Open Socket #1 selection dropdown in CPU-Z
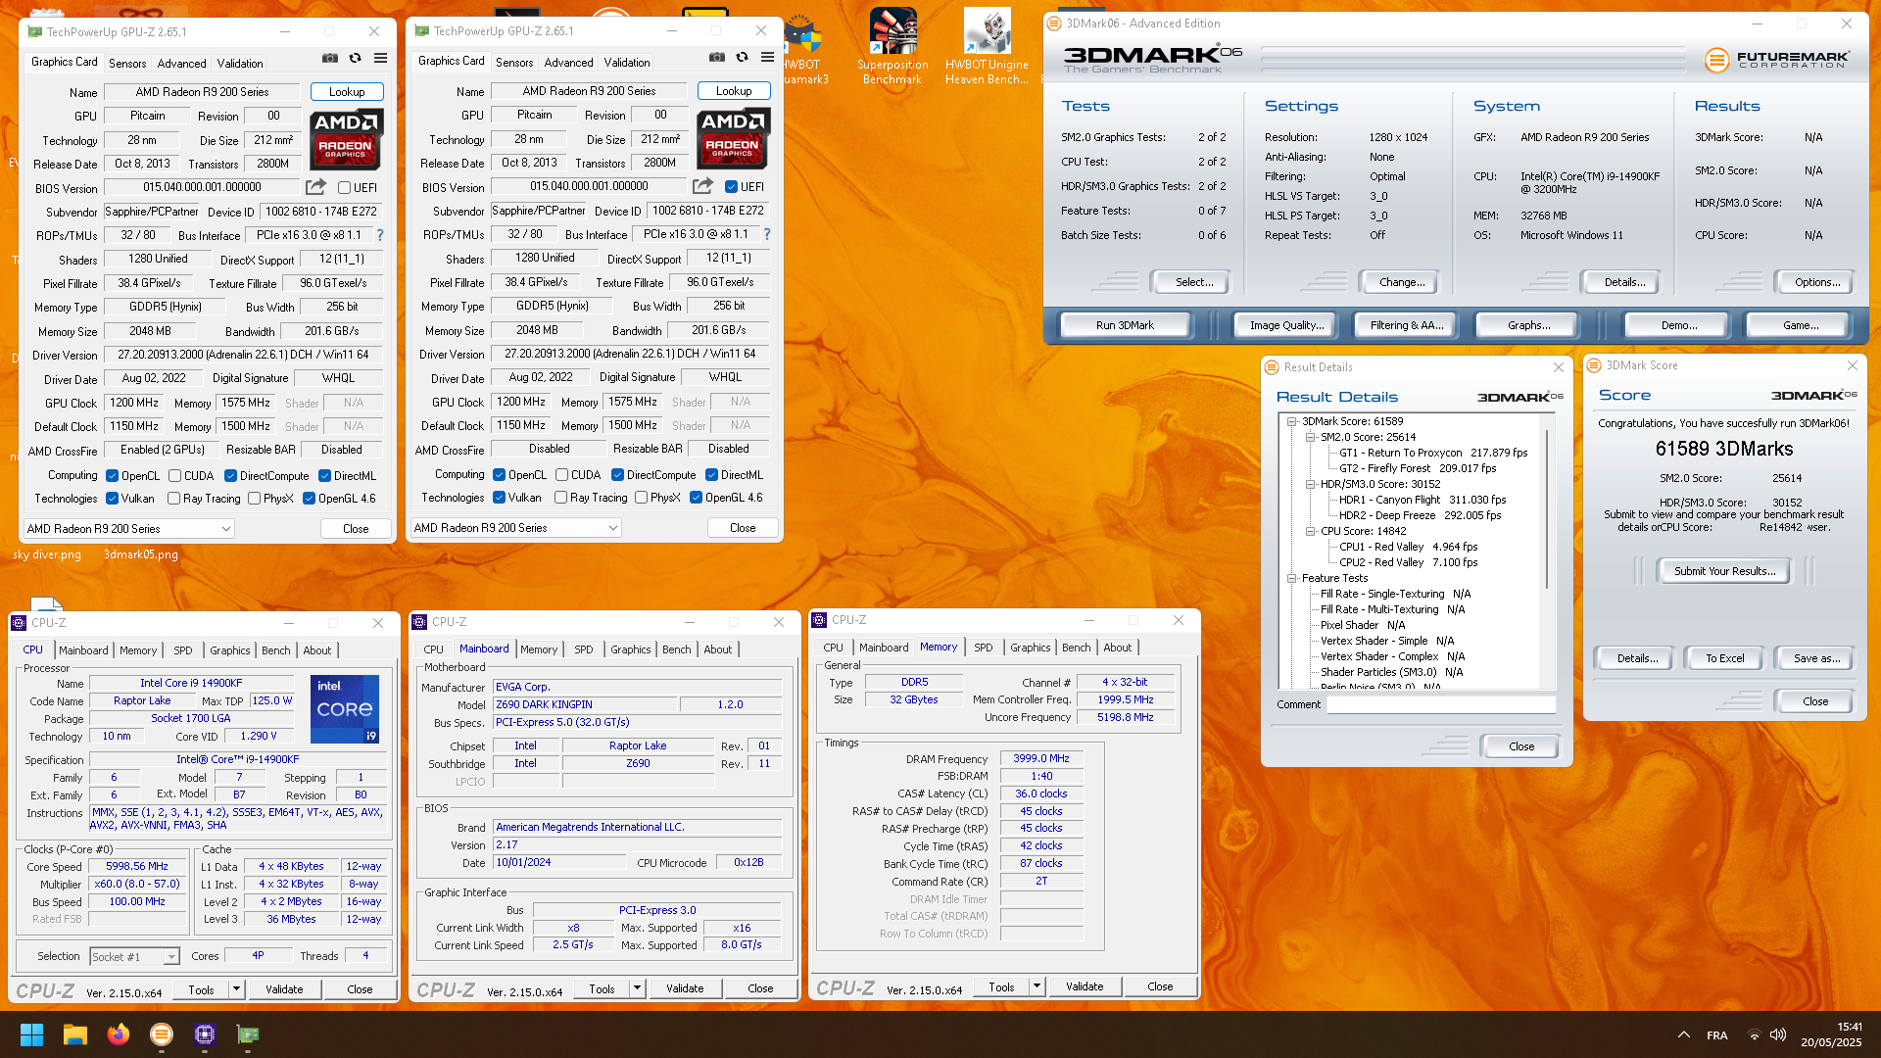This screenshot has width=1881, height=1058. pos(134,957)
